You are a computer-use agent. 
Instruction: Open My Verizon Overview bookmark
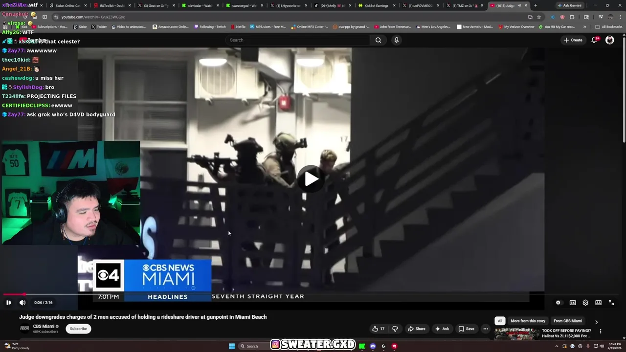(516, 27)
